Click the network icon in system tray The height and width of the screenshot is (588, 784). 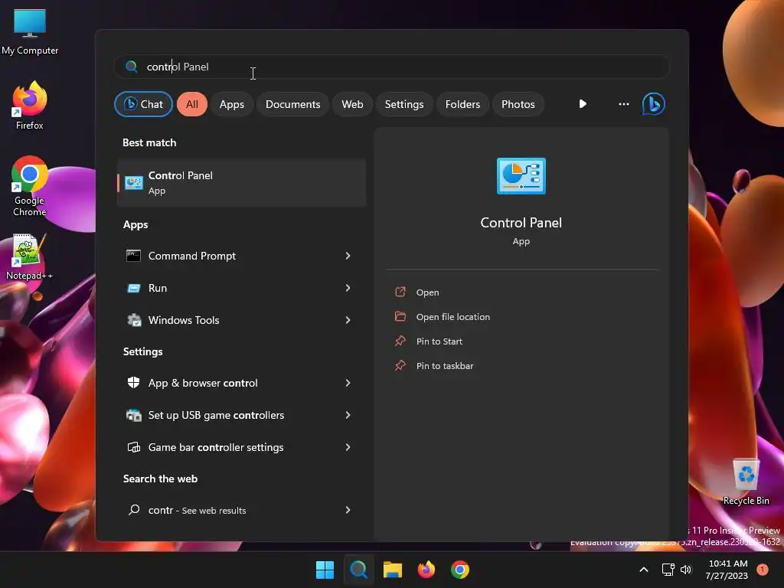point(668,570)
